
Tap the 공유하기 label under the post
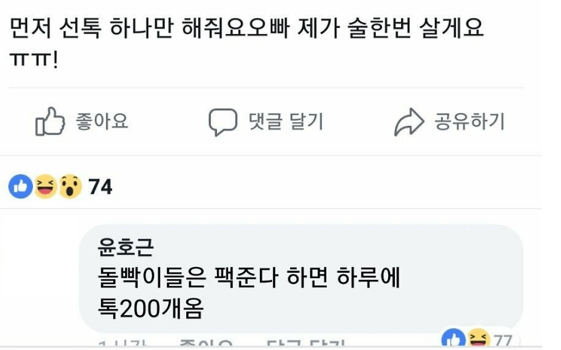point(470,122)
